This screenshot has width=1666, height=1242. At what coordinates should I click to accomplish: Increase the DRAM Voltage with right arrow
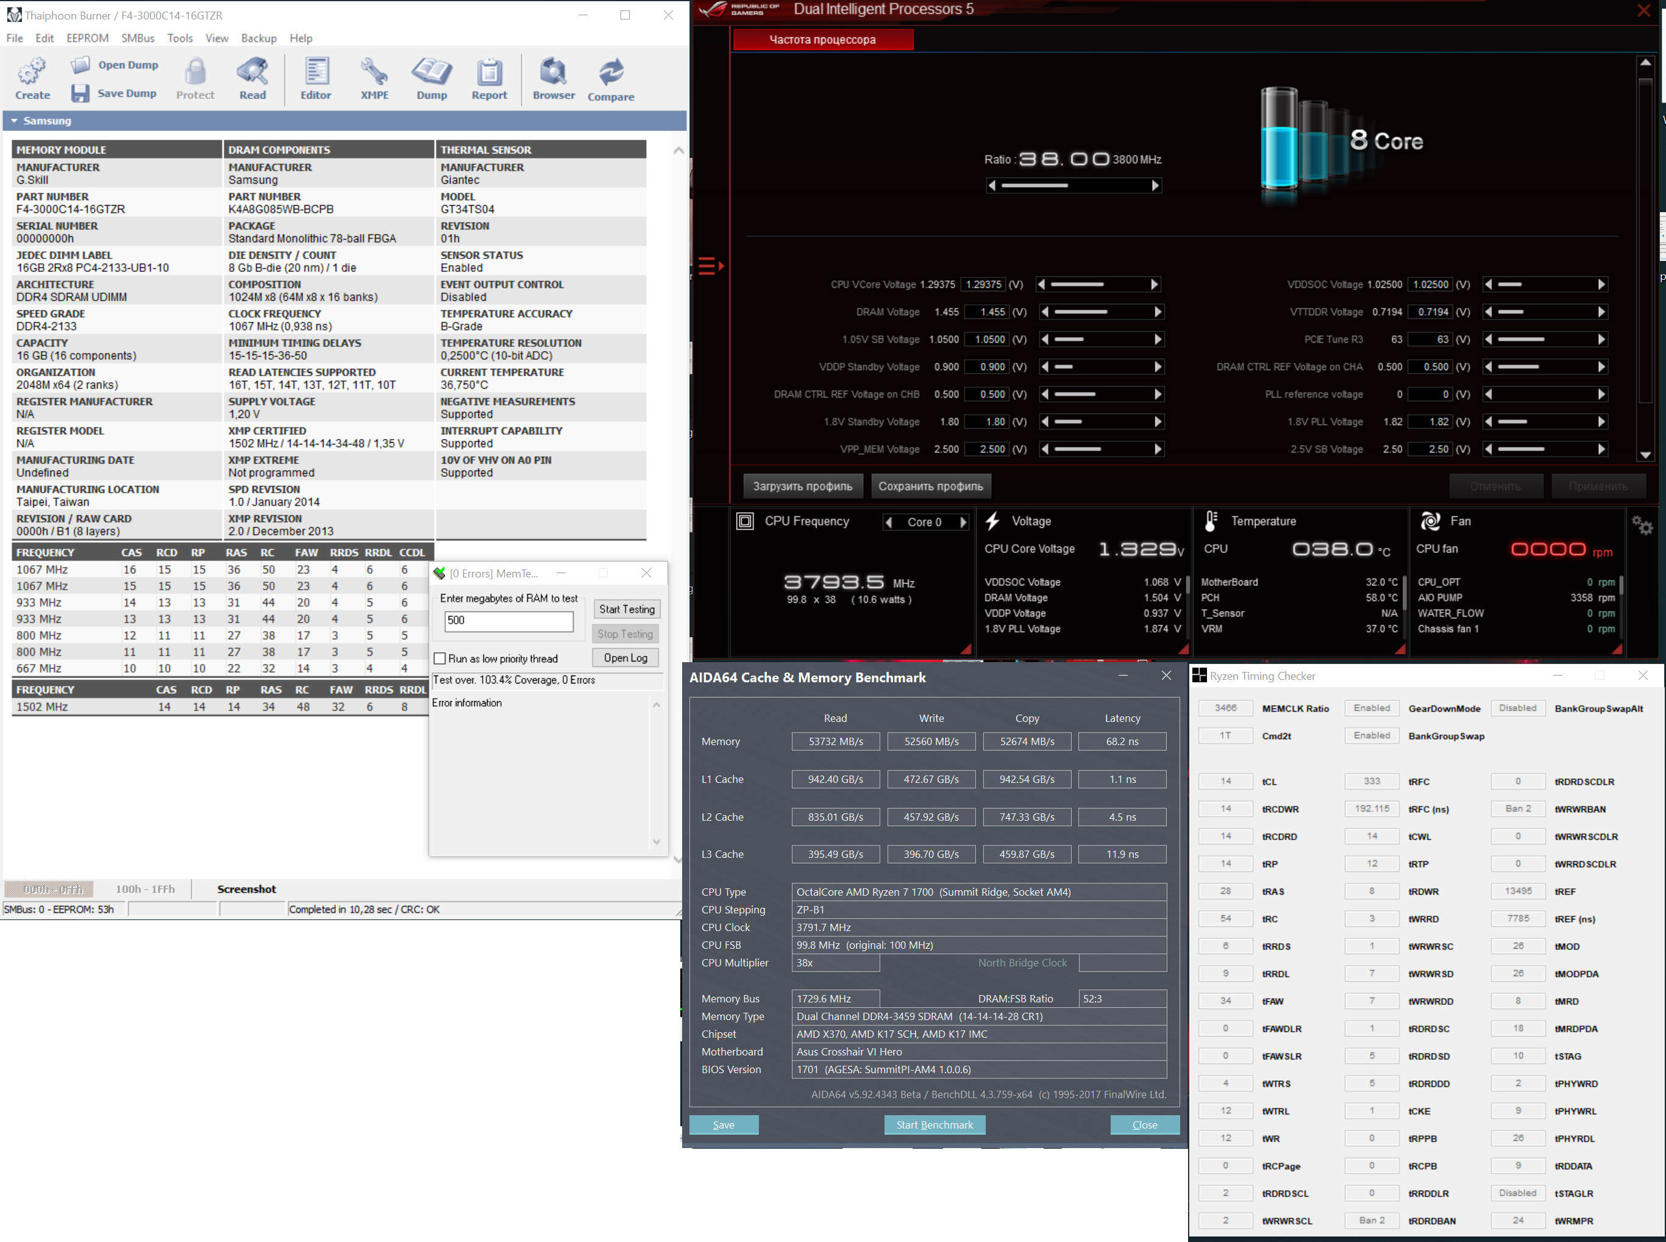(x=1157, y=312)
